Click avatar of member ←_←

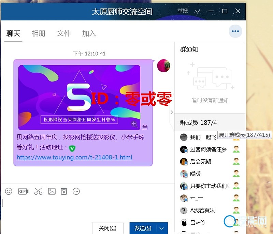coord(184,198)
